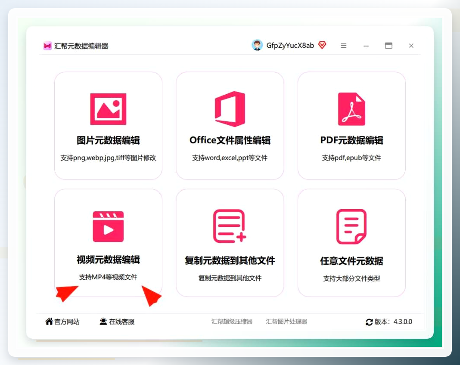Viewport: 460px width, 365px height.
Task: Click the 图片元数据编辑 card title
Action: point(108,140)
